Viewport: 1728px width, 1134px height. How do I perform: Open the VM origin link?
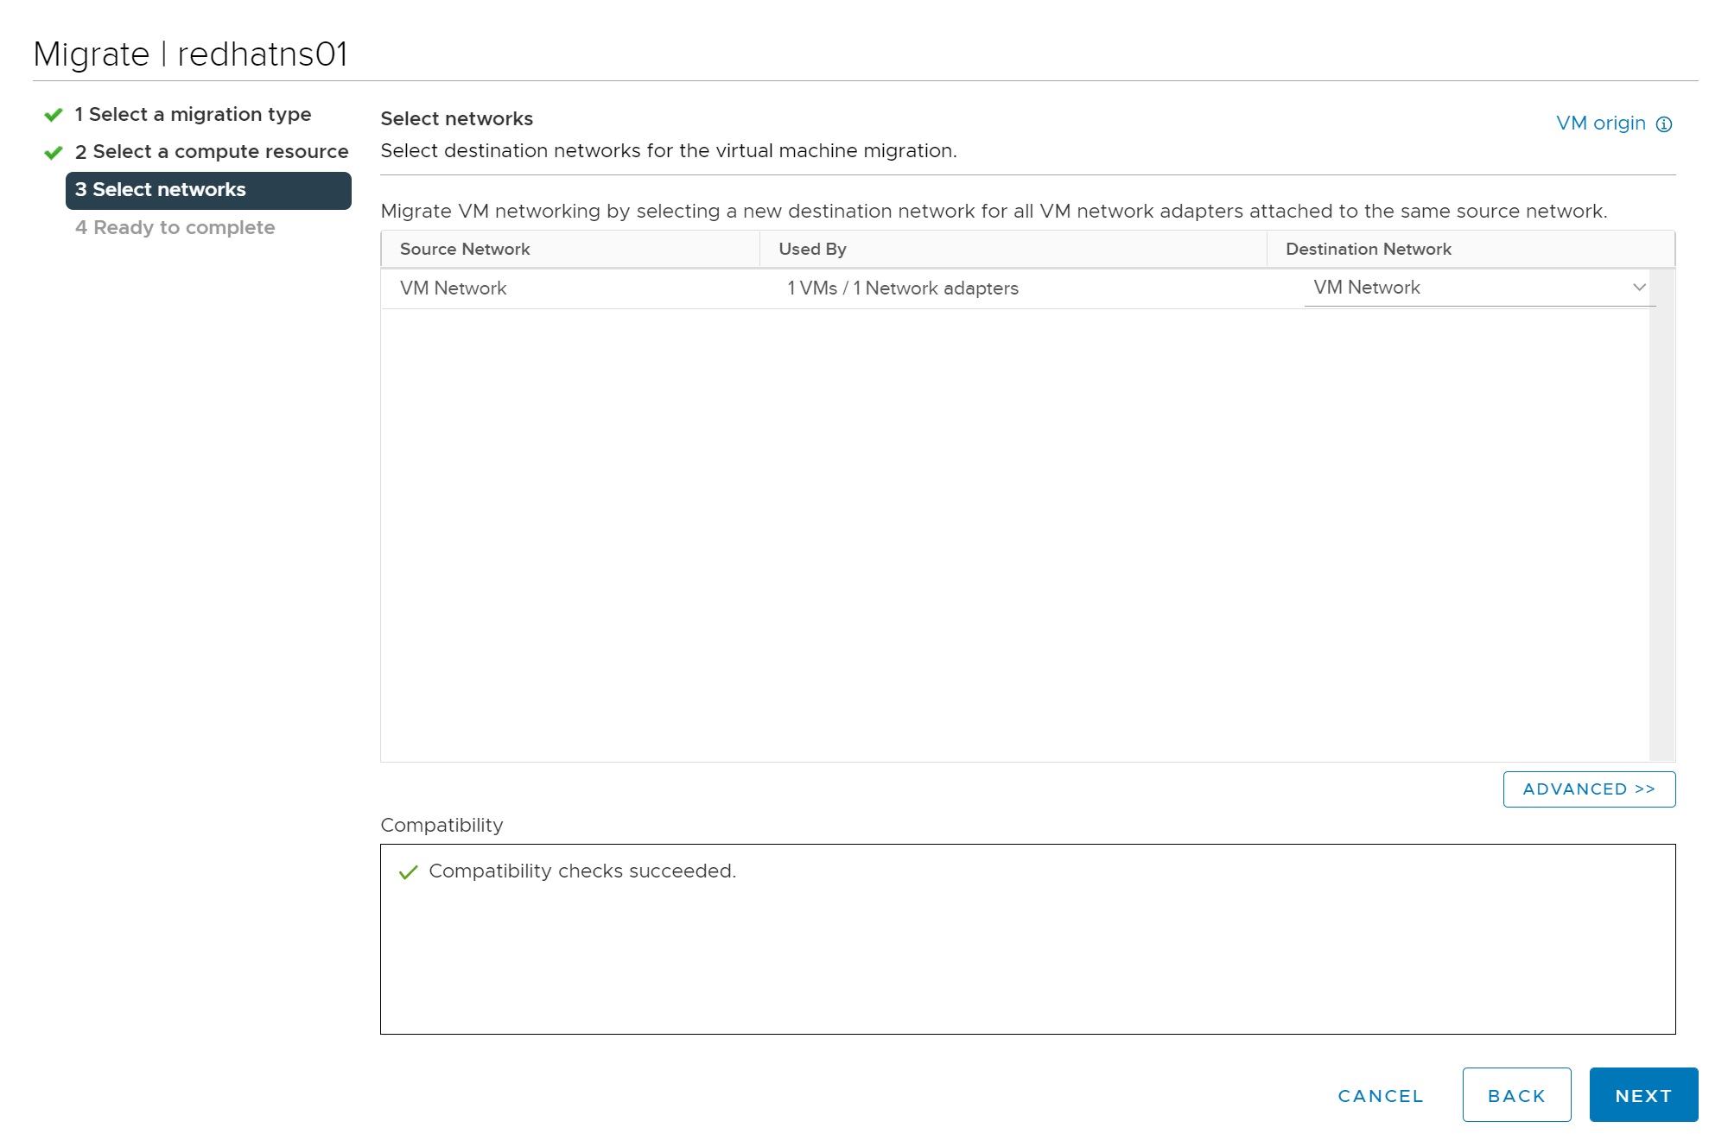(1600, 124)
